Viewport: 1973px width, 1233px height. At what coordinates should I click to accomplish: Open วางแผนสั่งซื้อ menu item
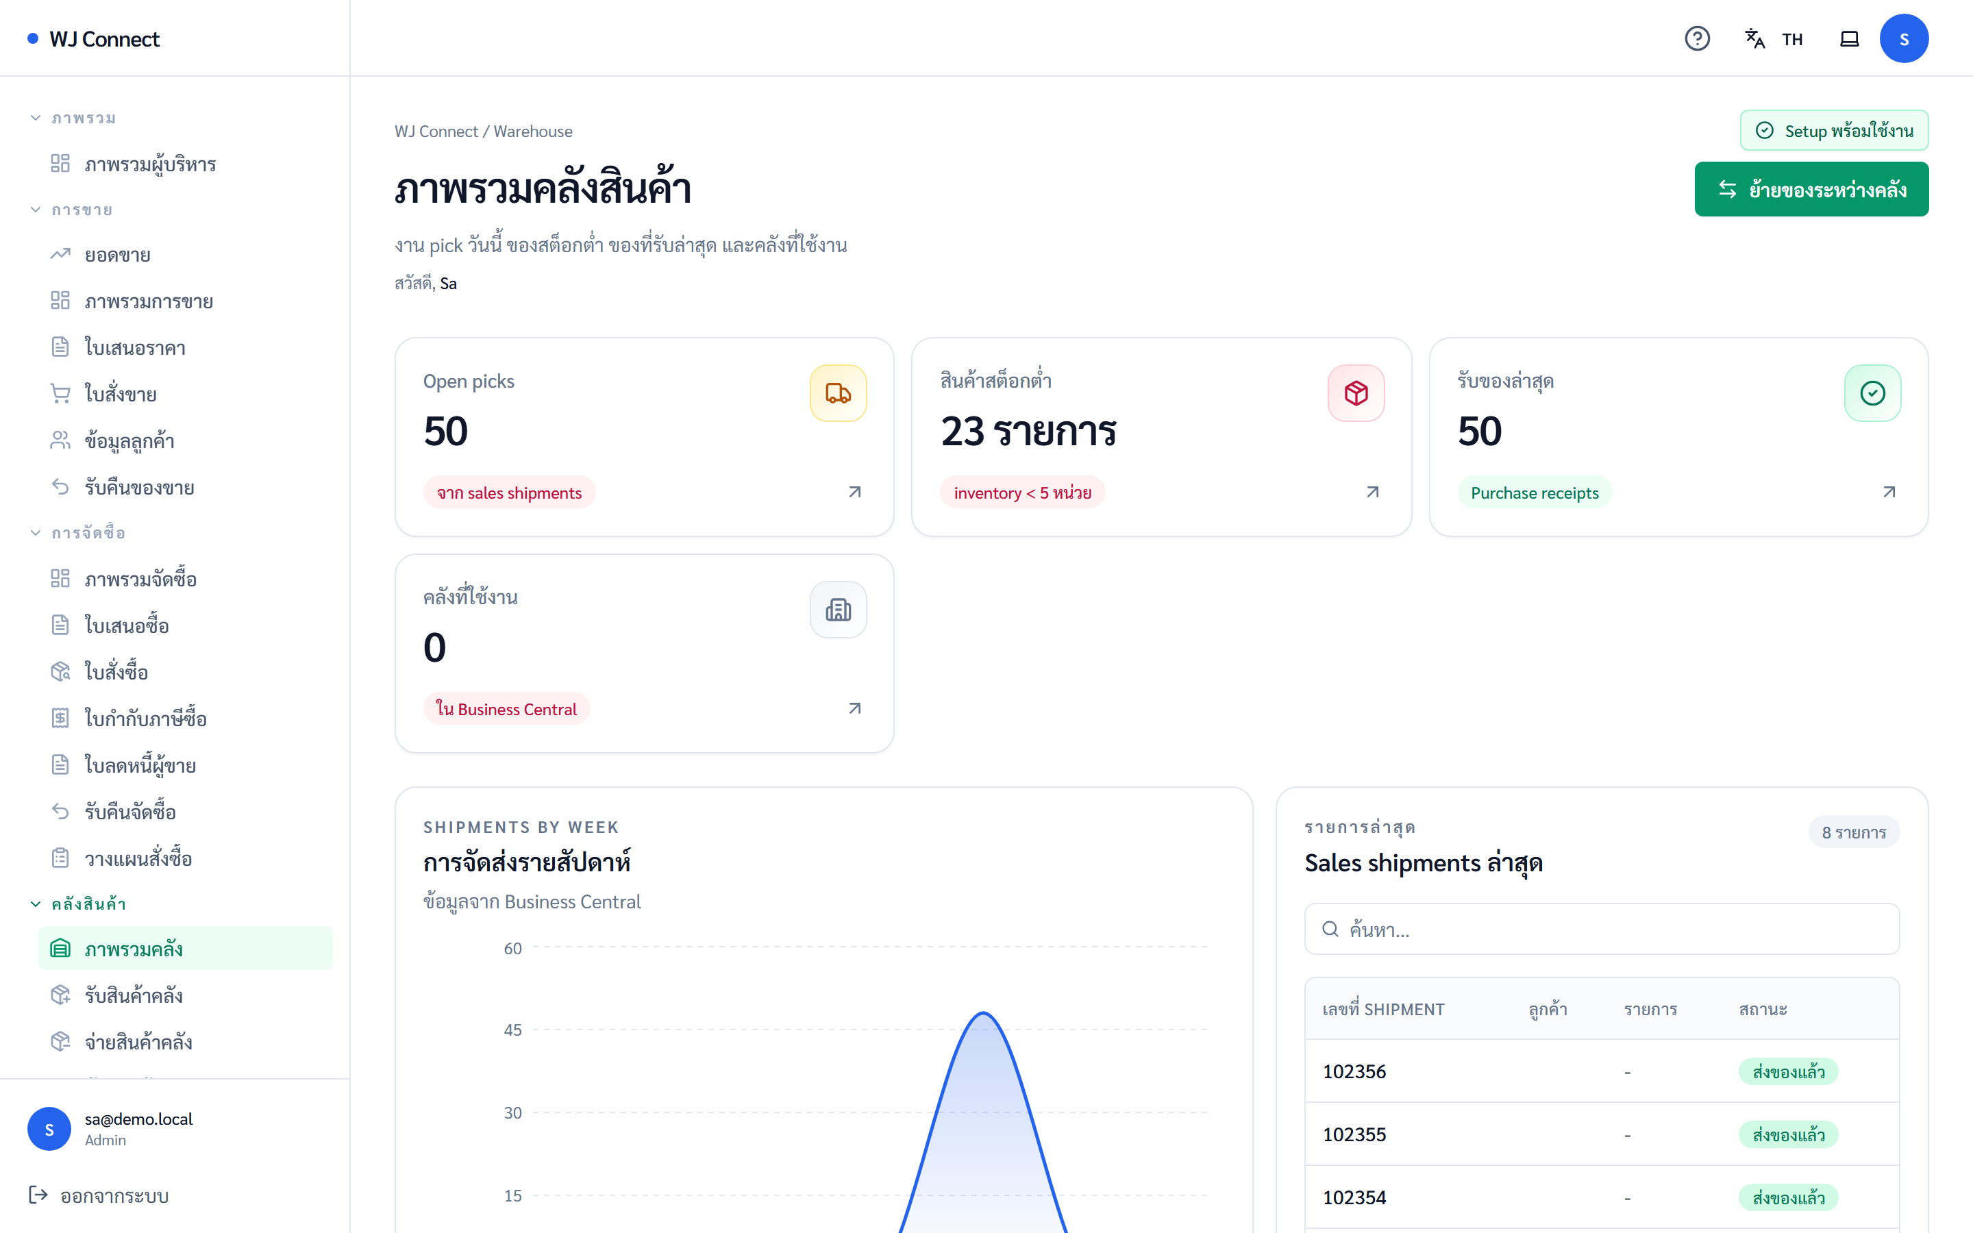(x=185, y=857)
